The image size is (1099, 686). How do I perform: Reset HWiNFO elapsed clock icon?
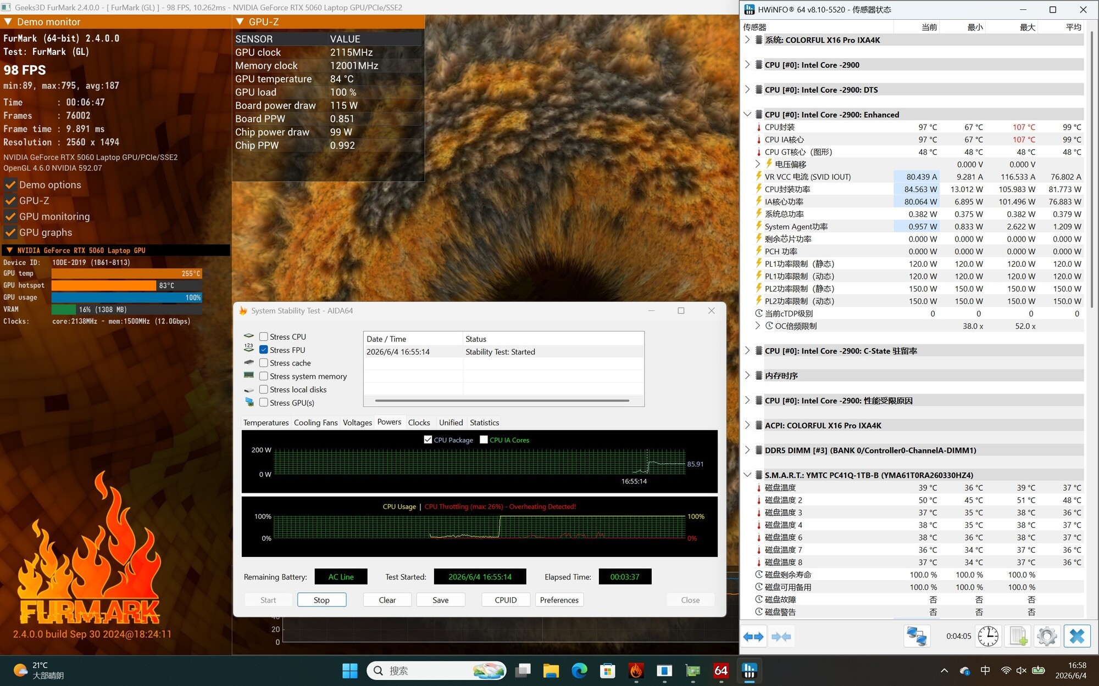(x=988, y=637)
